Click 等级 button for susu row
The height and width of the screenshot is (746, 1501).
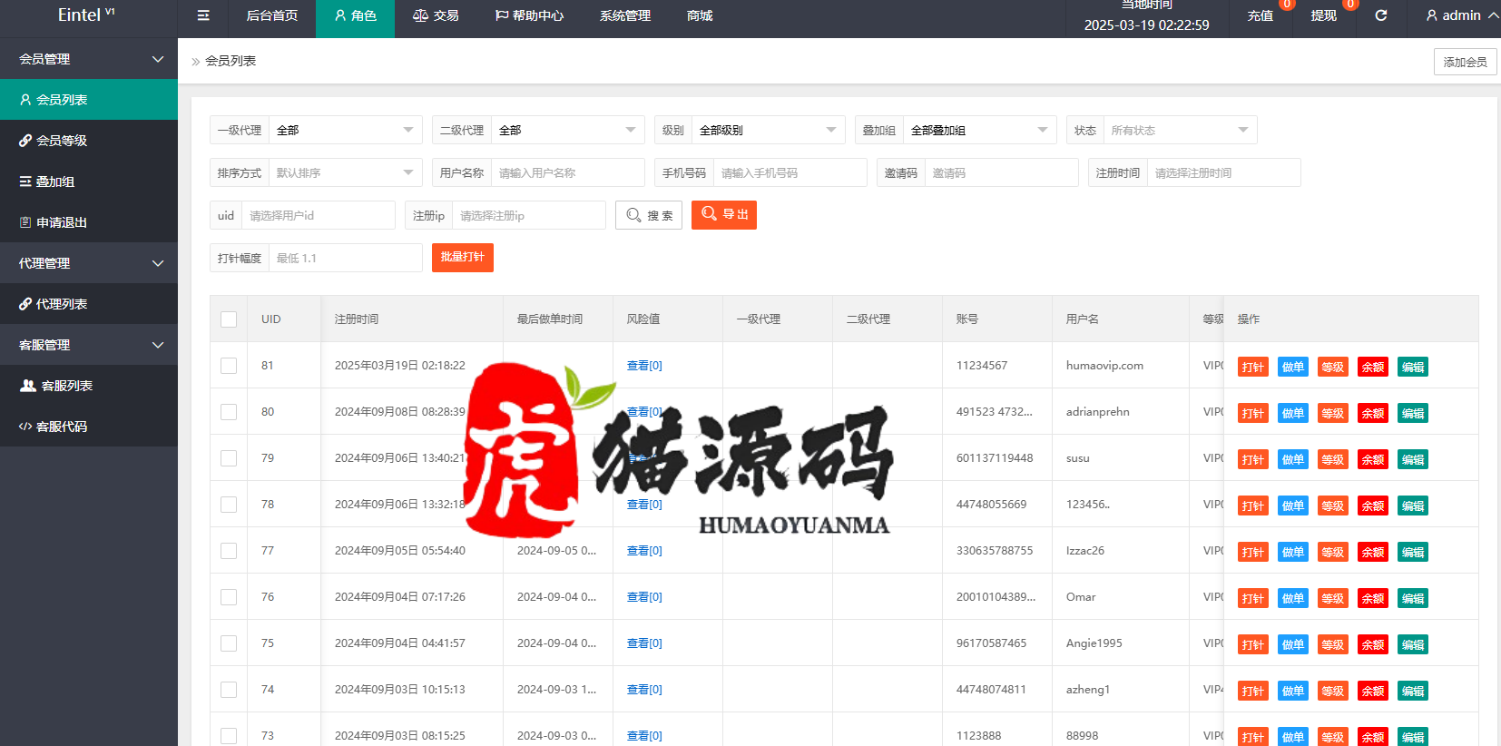[x=1333, y=459]
